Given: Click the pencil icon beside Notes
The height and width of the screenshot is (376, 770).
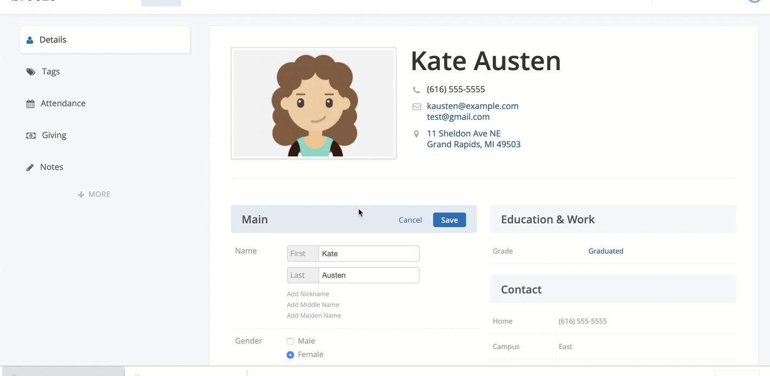Looking at the screenshot, I should pyautogui.click(x=30, y=167).
